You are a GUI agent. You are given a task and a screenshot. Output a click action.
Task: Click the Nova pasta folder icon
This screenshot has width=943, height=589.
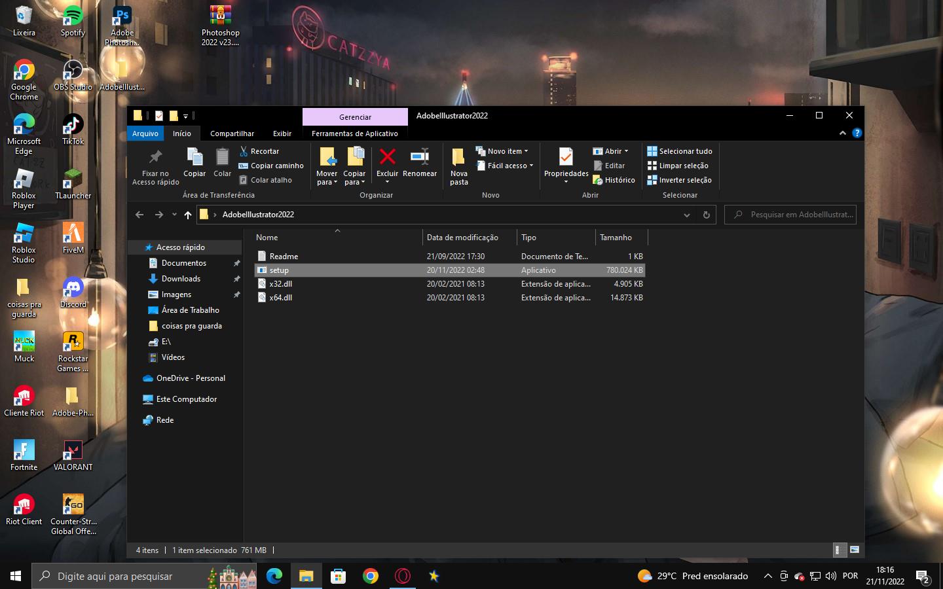pos(458,157)
